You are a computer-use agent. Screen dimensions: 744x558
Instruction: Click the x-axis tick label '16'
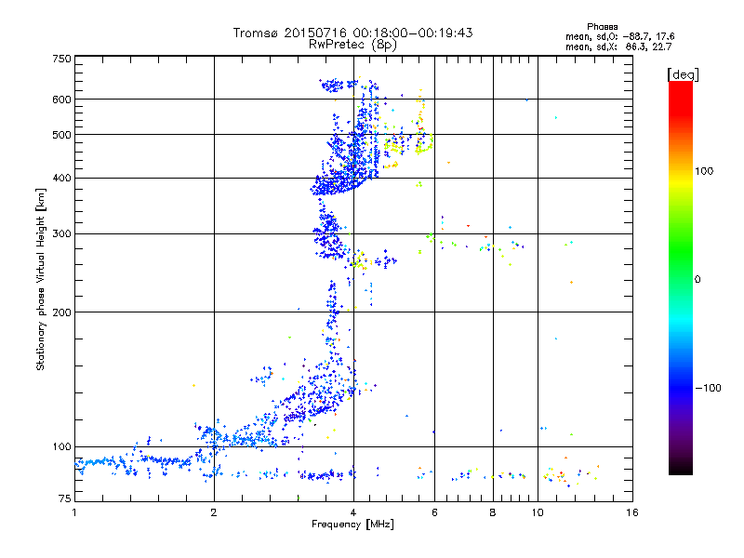[x=632, y=512]
